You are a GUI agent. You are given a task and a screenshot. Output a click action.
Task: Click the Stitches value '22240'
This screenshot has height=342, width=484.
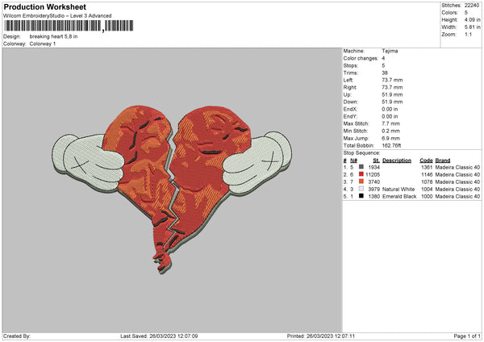[x=472, y=6]
